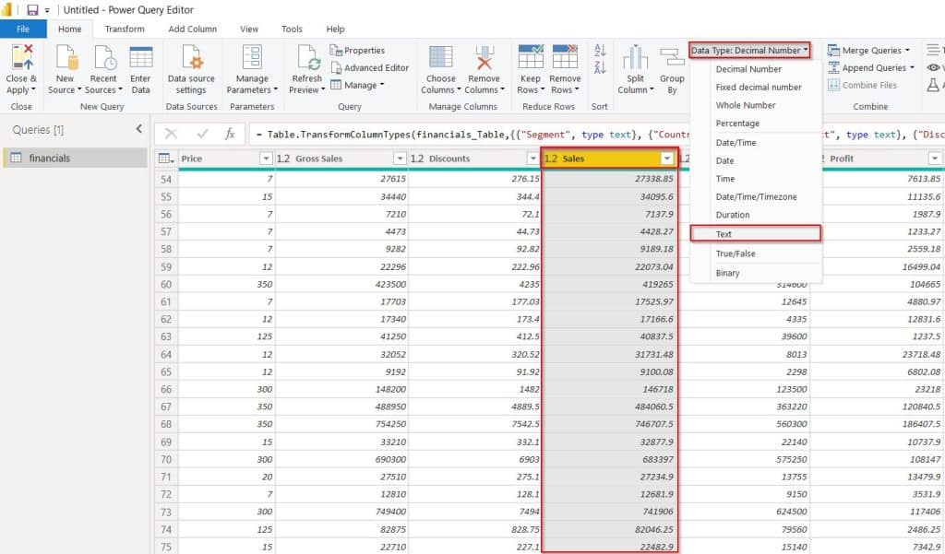Click the save icon in title bar
This screenshot has width=945, height=554.
pos(32,10)
